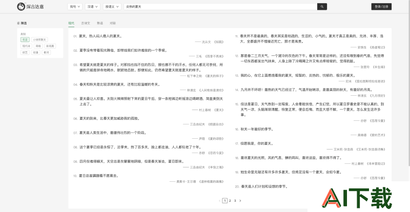Click quote 09 starting 四月份难得晴天
The width and height of the screenshot is (410, 212).
pos(132,161)
